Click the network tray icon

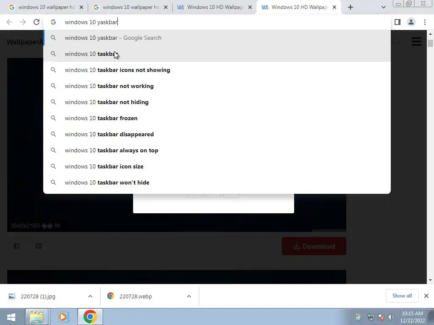click(370, 317)
